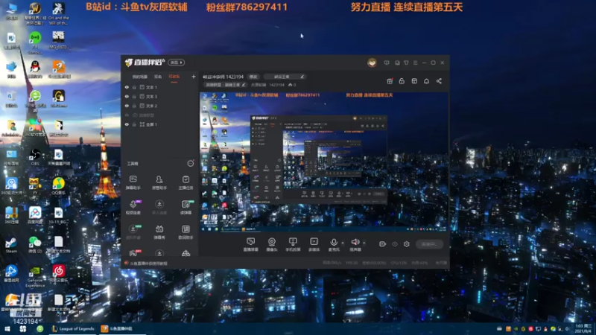Toggle lock on the 文本 2 layer

tap(134, 106)
